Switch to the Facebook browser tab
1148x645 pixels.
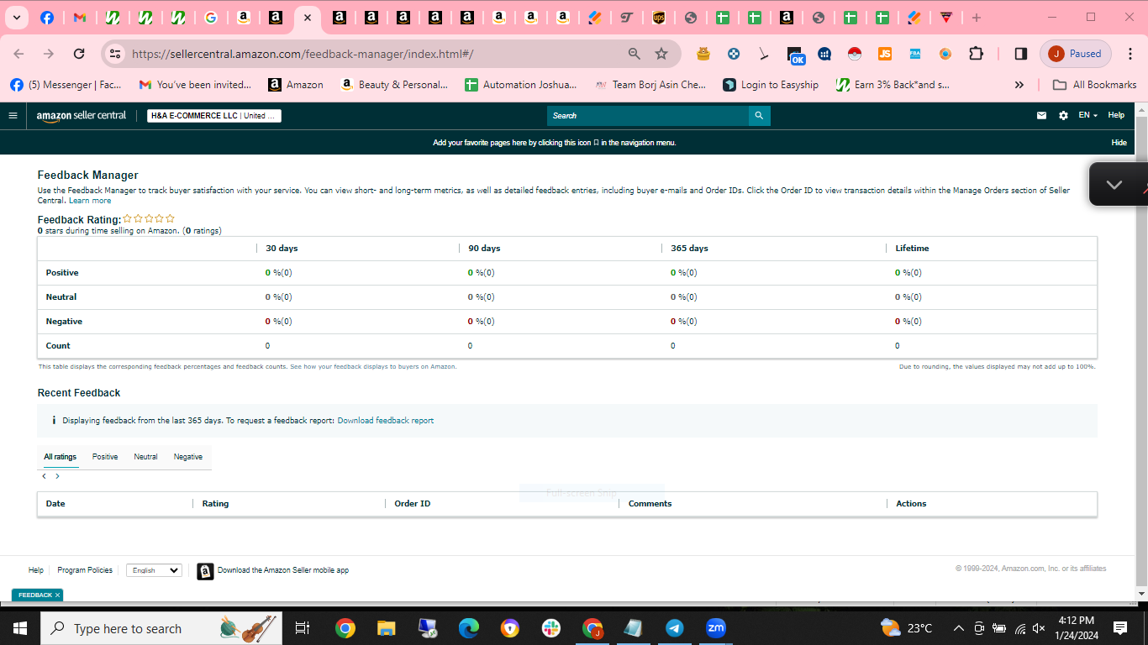pyautogui.click(x=47, y=18)
